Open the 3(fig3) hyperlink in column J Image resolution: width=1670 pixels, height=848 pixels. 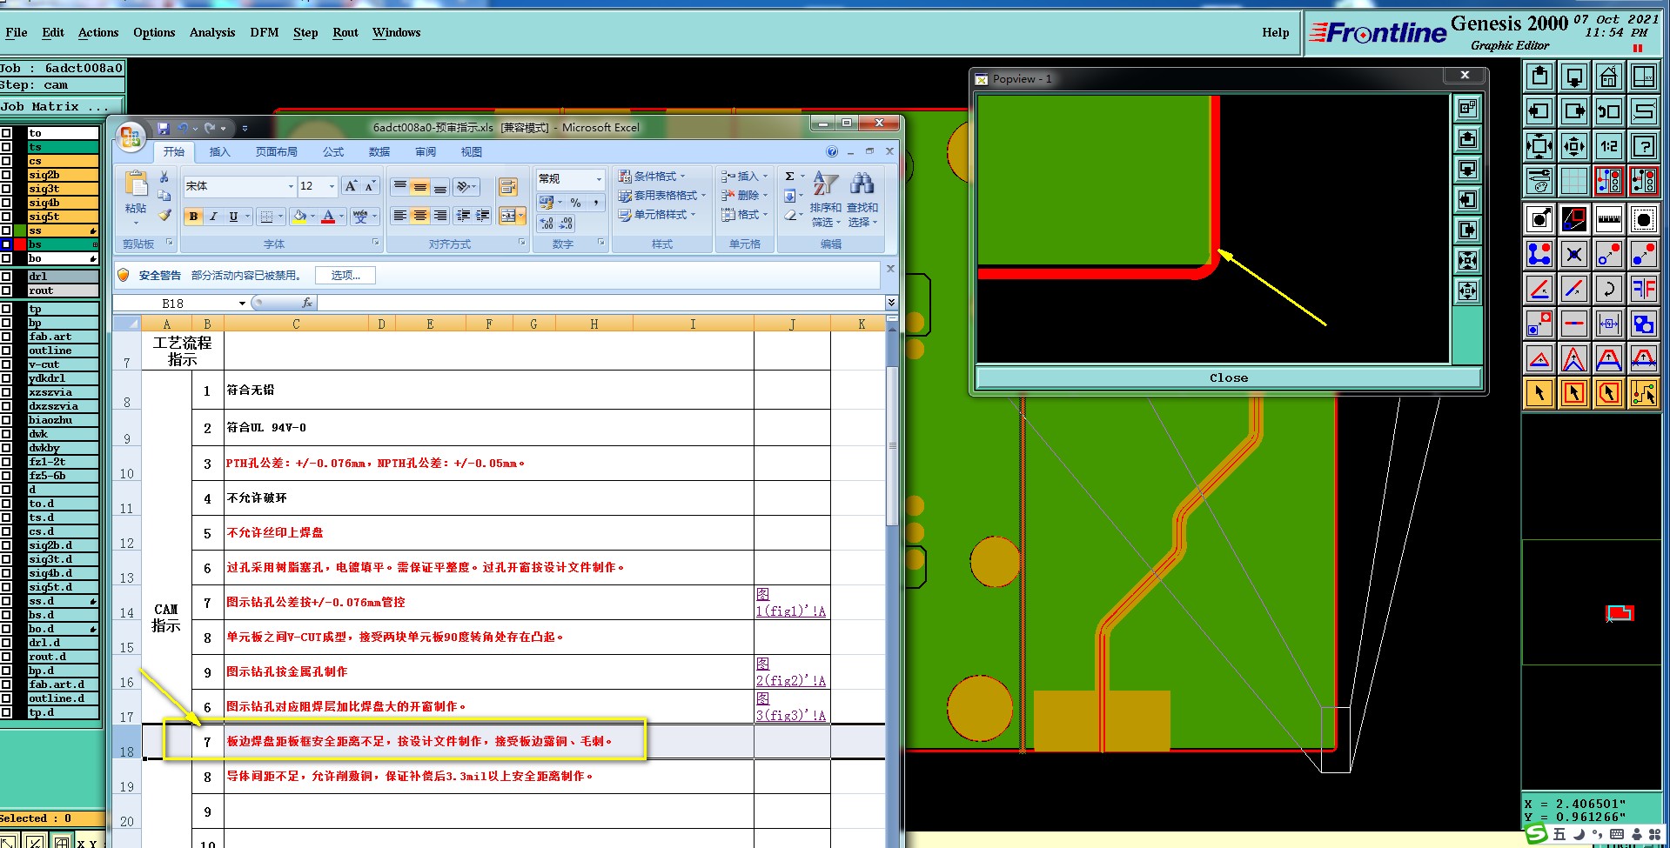[x=790, y=707]
